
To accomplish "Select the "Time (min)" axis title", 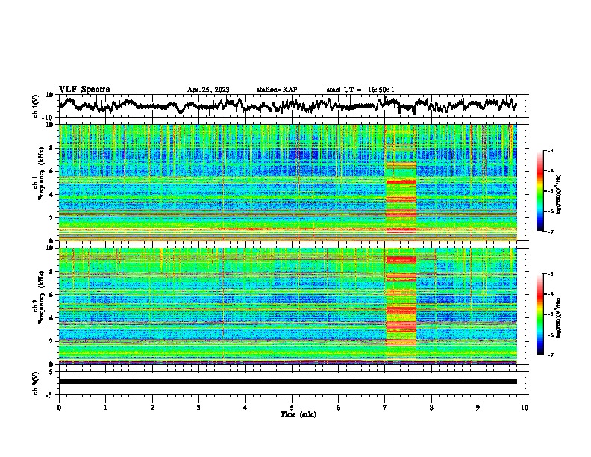I will [298, 414].
